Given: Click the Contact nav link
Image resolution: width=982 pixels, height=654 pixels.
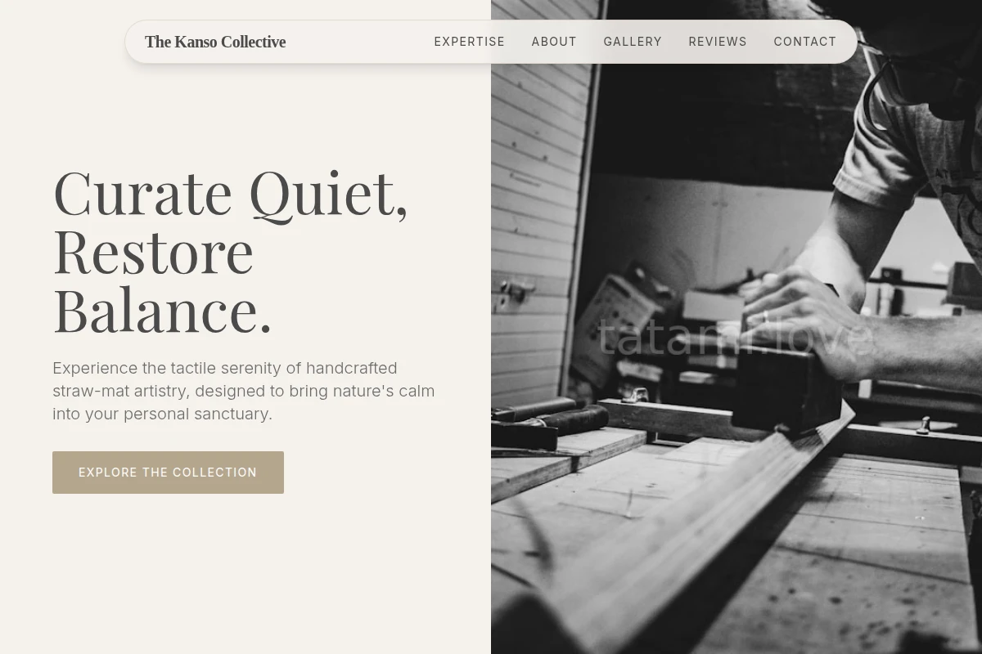Looking at the screenshot, I should [805, 42].
